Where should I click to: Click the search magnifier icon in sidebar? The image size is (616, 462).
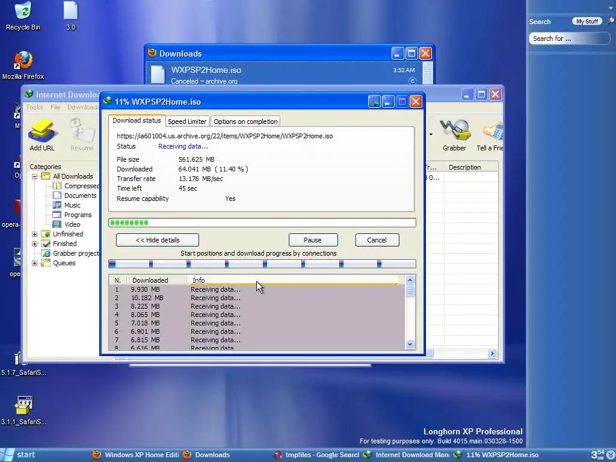611,21
